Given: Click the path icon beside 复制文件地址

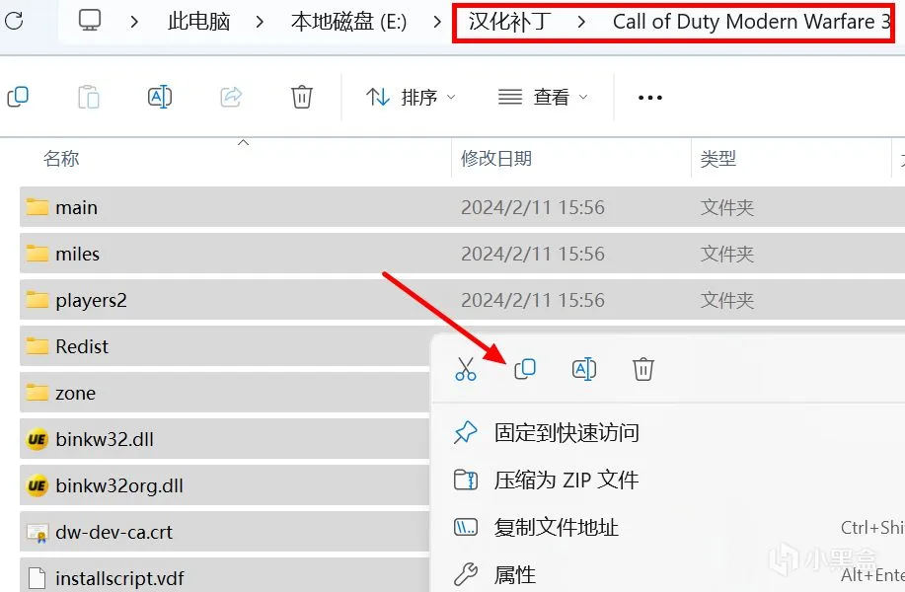Looking at the screenshot, I should [x=465, y=528].
